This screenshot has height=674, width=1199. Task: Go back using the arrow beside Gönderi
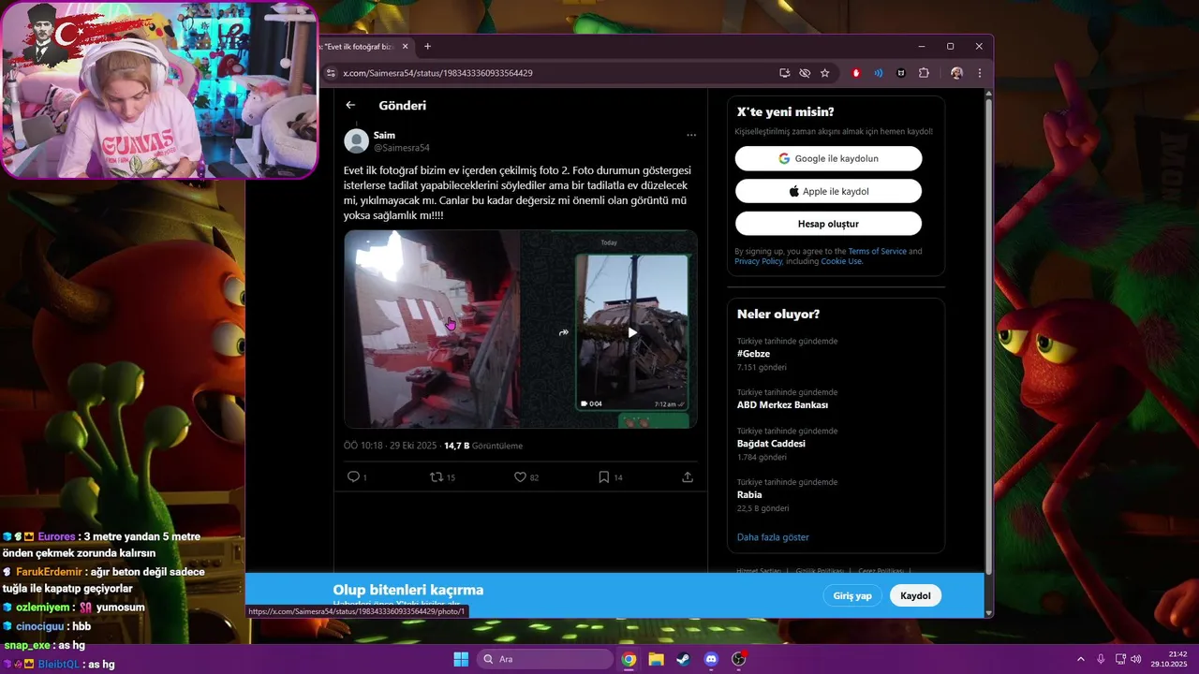(x=350, y=106)
